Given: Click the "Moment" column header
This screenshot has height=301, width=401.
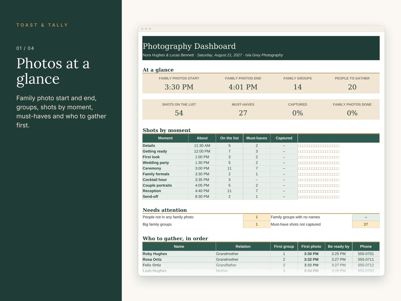Looking at the screenshot, I should pos(165,138).
